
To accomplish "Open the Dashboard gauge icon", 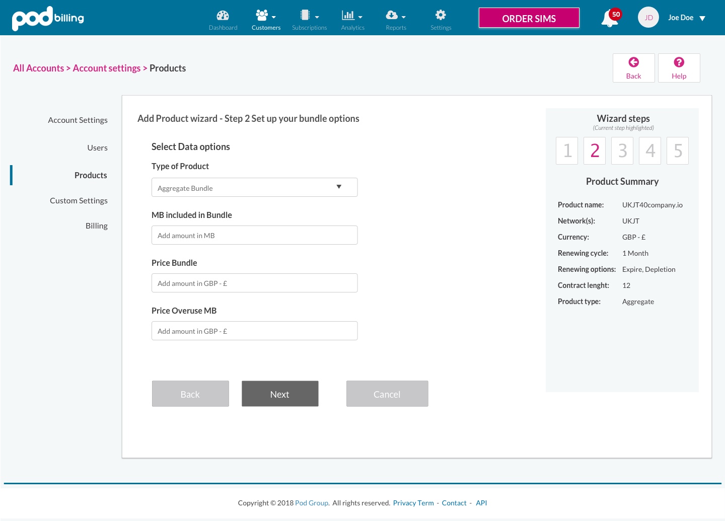I will pyautogui.click(x=223, y=16).
